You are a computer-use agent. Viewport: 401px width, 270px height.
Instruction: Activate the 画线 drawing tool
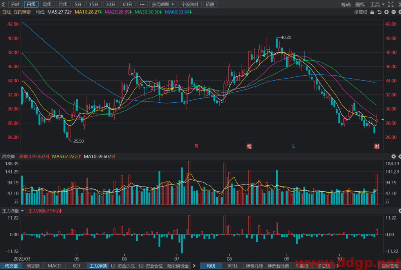[360, 4]
